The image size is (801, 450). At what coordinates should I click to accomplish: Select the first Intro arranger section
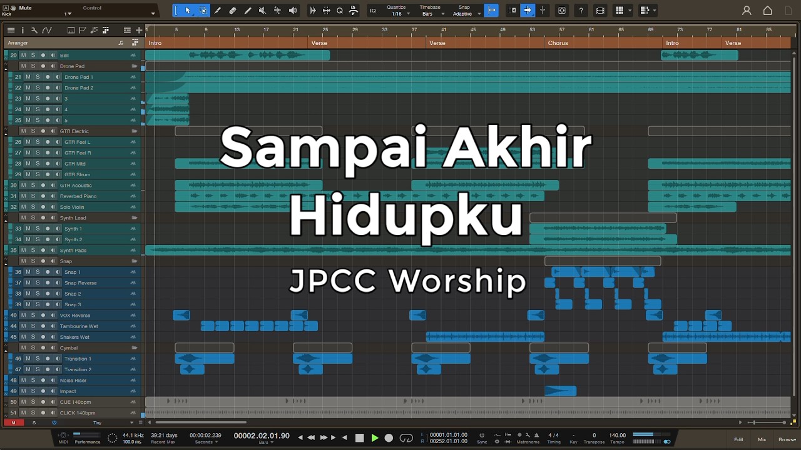pos(228,43)
